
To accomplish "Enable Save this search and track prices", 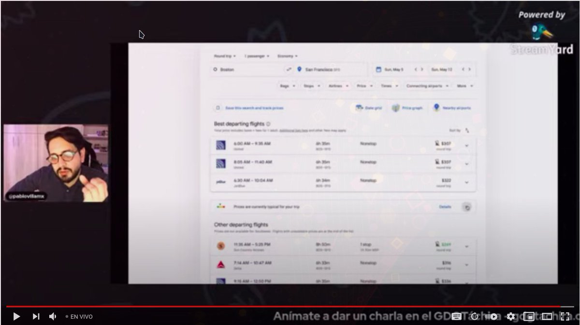I will (218, 108).
